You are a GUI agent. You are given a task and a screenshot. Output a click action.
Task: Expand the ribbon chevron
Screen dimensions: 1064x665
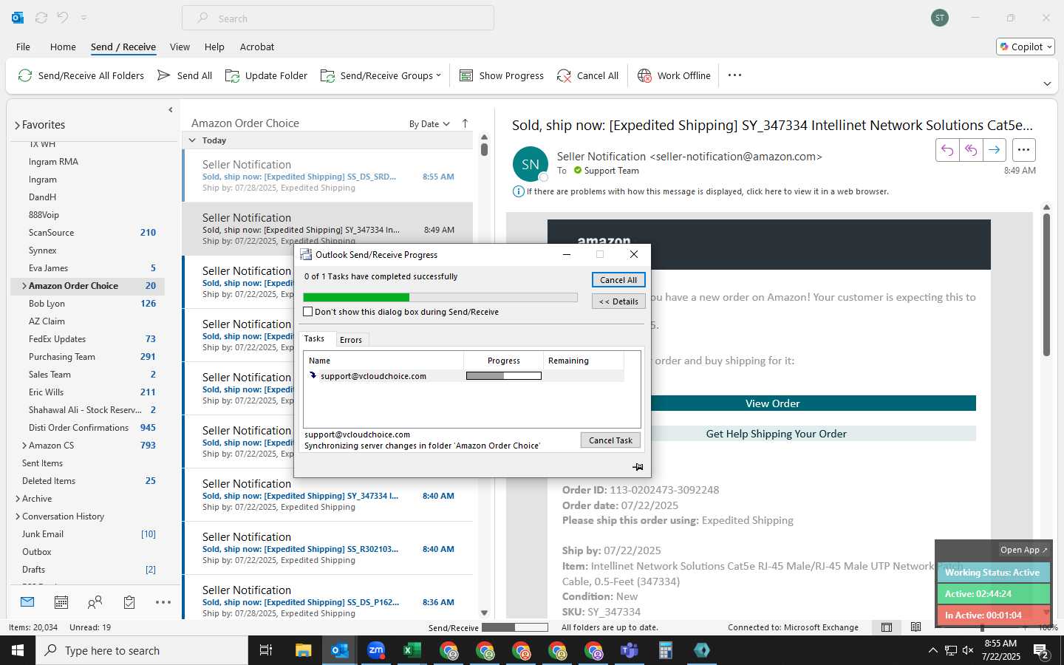point(1047,83)
